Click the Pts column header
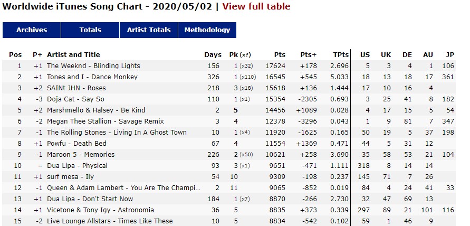 280,54
